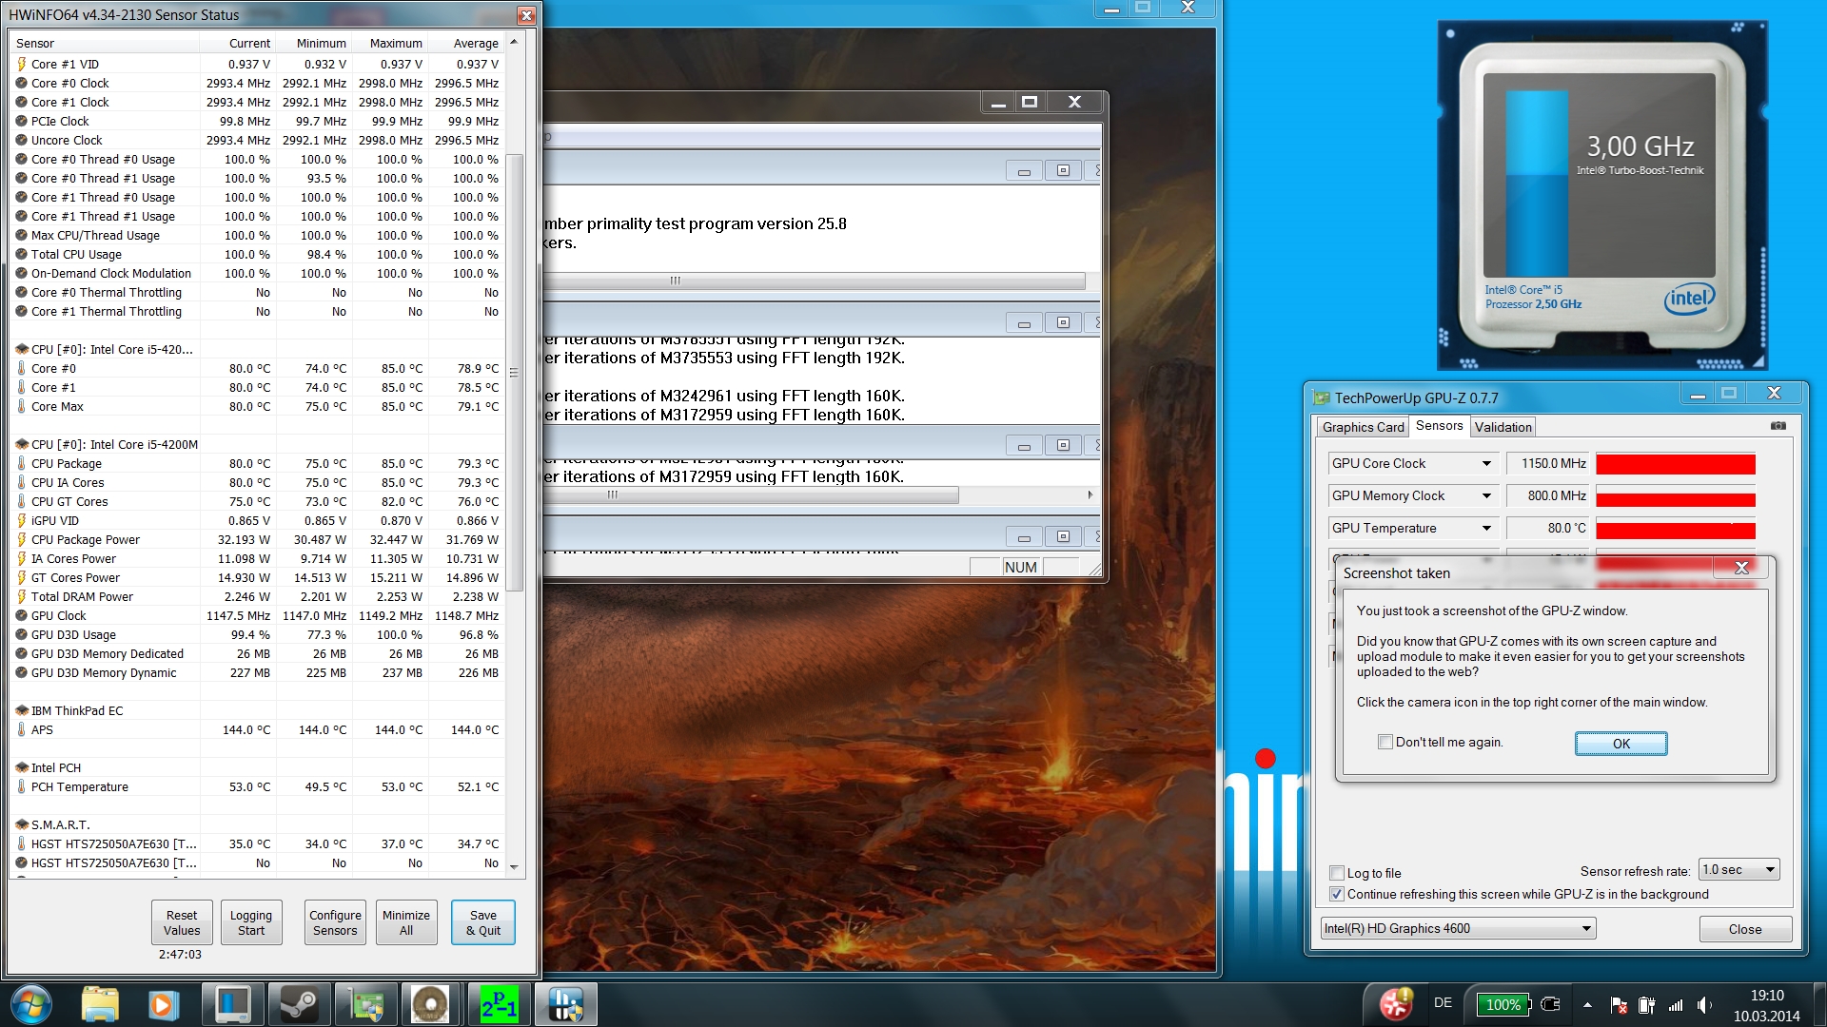
Task: Open GPU-Z graphics card taskbar icon
Action: tap(365, 1004)
